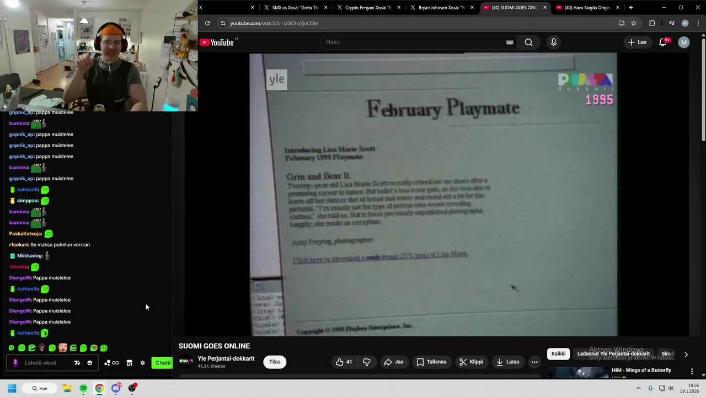The width and height of the screenshot is (706, 397).
Task: Click the Jaa share button
Action: (393, 362)
